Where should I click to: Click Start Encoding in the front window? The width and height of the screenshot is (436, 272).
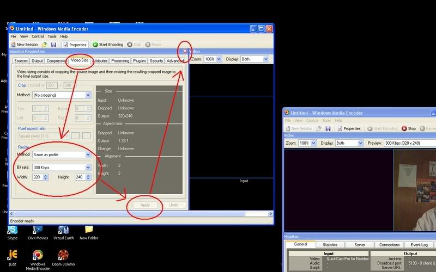(108, 45)
